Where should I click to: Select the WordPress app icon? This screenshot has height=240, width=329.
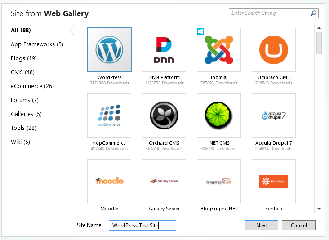tap(109, 50)
